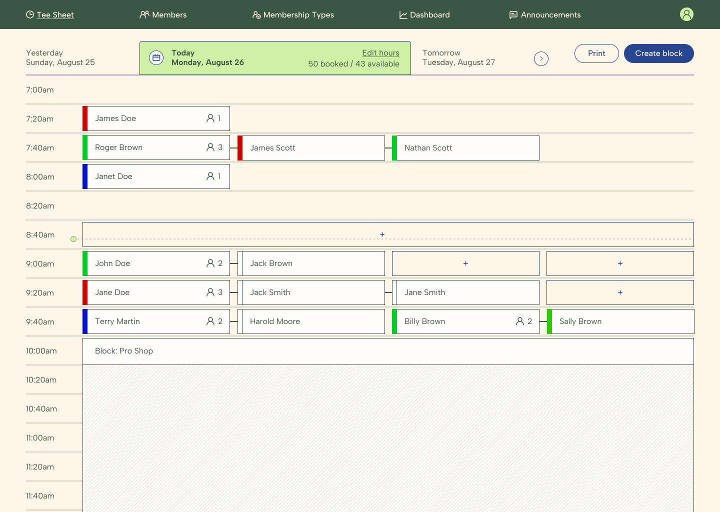The width and height of the screenshot is (720, 512).
Task: Click the Dashboard chart icon
Action: pos(403,15)
